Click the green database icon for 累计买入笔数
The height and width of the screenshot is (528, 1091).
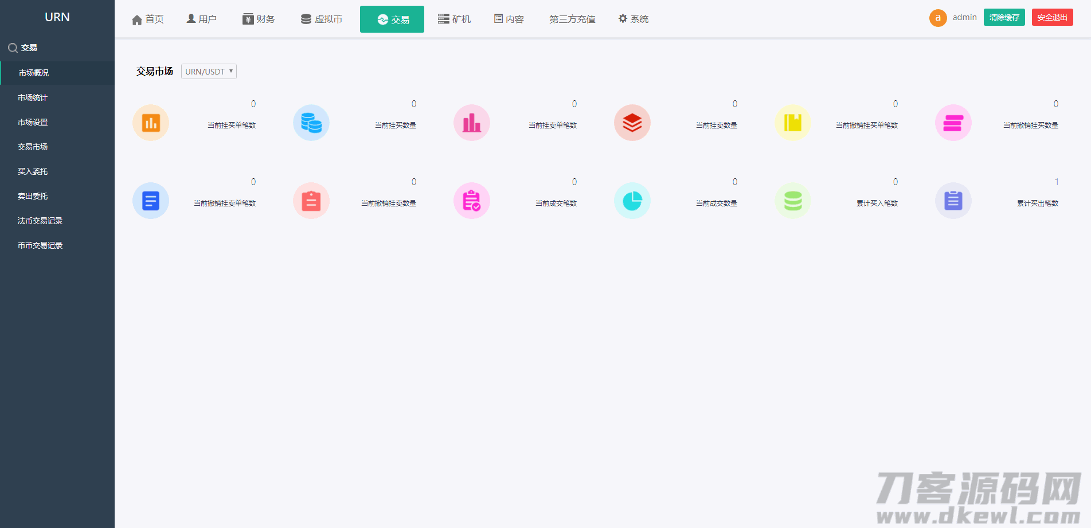coord(793,201)
